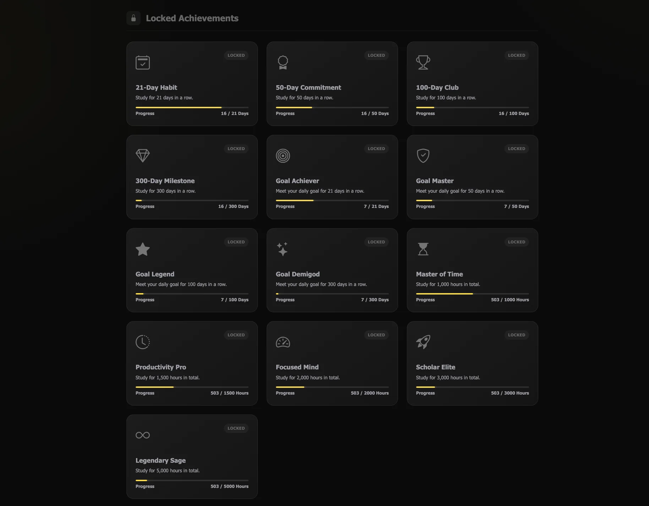Click the "Locked Achievements" heading
Image resolution: width=649 pixels, height=506 pixels.
(x=192, y=18)
